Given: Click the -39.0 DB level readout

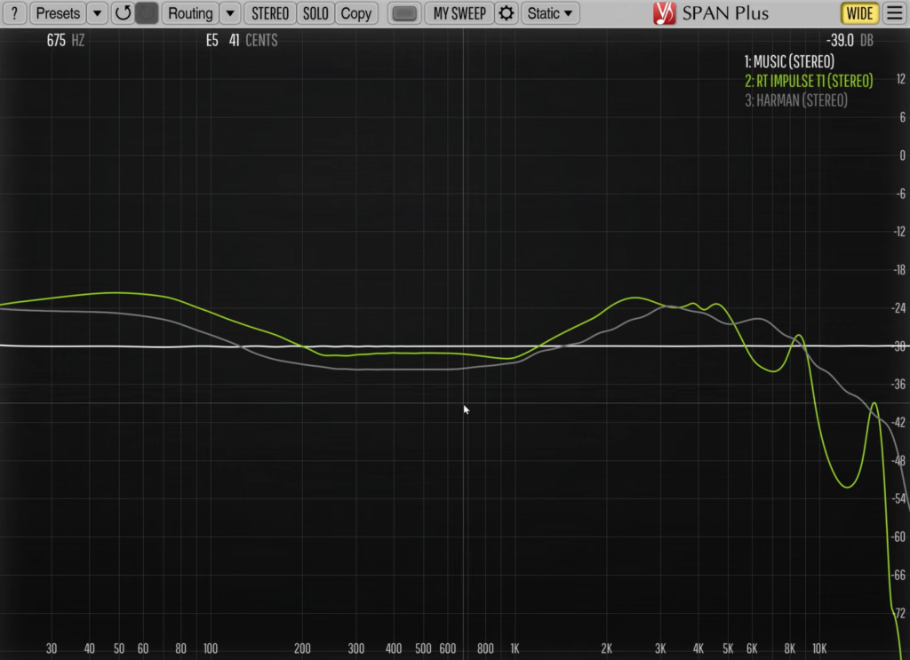Looking at the screenshot, I should tap(850, 40).
